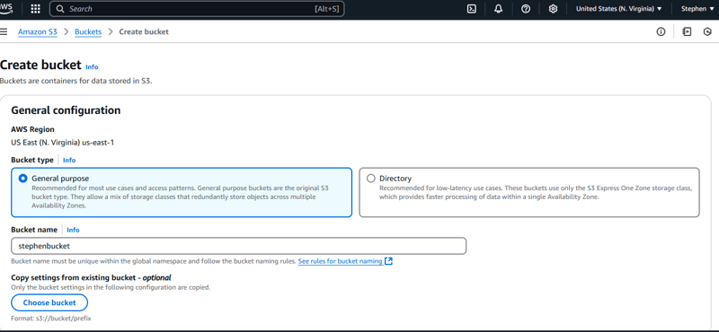This screenshot has width=719, height=332.
Task: Click the AWS logo home icon
Action: [x=6, y=9]
